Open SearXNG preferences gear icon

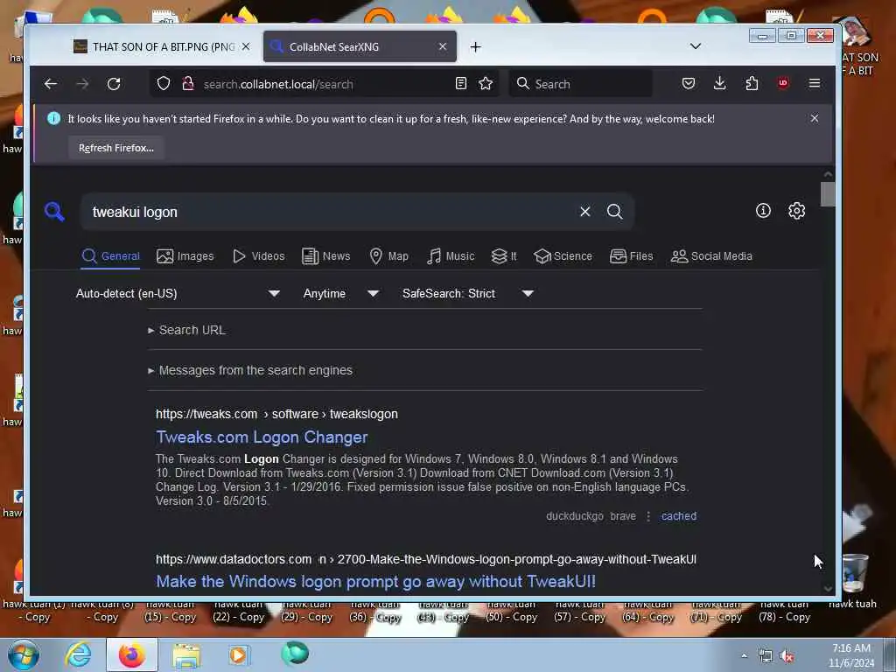[796, 211]
